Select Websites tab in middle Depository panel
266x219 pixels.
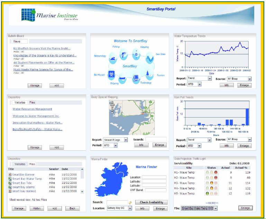click(20, 102)
